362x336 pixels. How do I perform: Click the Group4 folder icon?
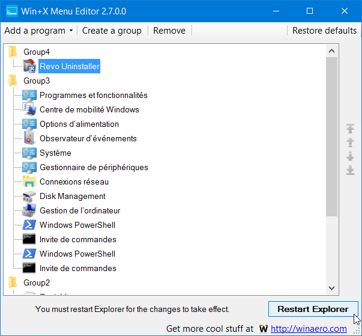point(13,52)
